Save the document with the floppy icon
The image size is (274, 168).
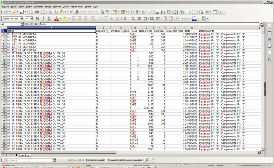(x=22, y=12)
